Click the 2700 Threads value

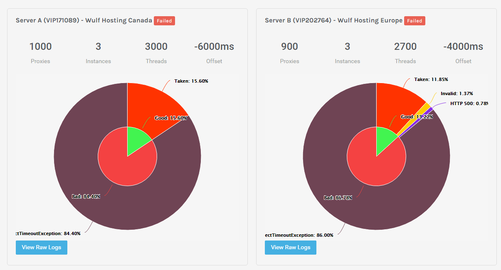click(x=405, y=47)
